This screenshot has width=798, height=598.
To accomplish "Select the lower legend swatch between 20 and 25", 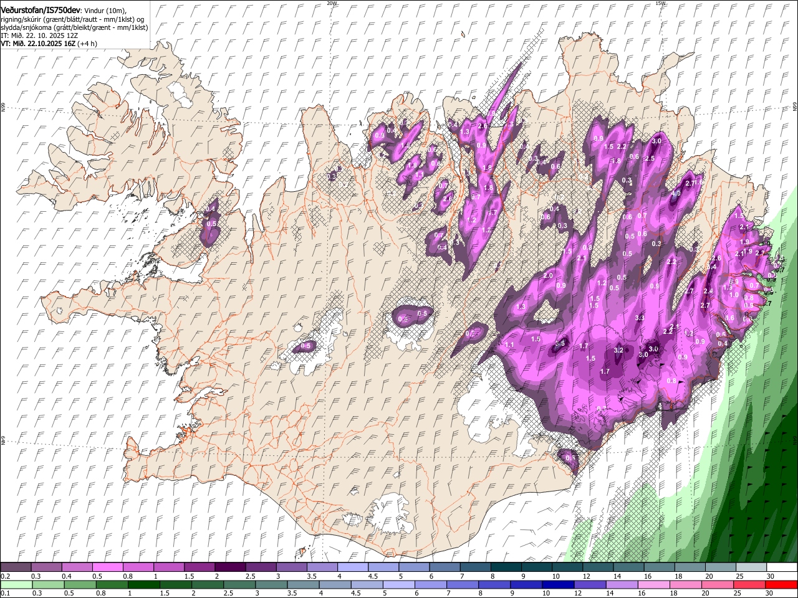I will tap(717, 585).
